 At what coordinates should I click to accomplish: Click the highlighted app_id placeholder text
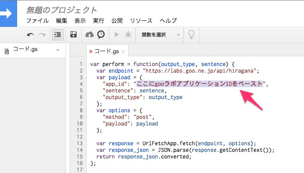tap(200, 84)
